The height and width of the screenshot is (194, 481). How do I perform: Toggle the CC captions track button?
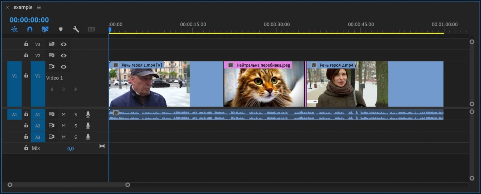point(91,29)
